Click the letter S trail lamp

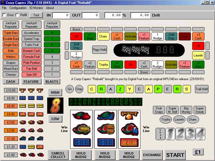[x=186, y=89]
